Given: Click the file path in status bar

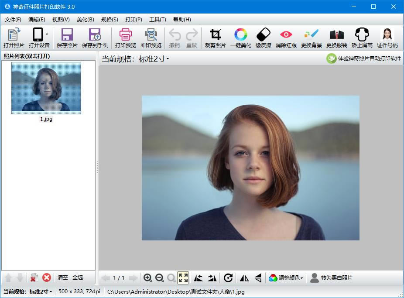Looking at the screenshot, I should pos(176,292).
